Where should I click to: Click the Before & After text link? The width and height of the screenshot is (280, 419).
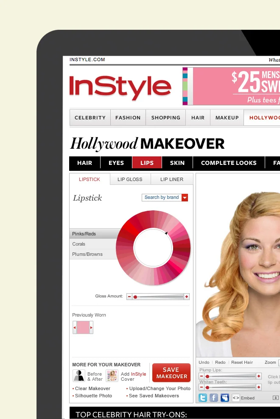tap(95, 377)
